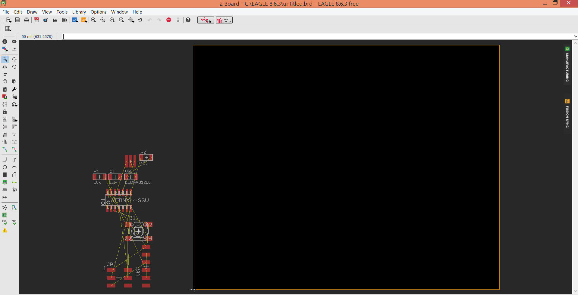Open the View menu

pos(47,12)
